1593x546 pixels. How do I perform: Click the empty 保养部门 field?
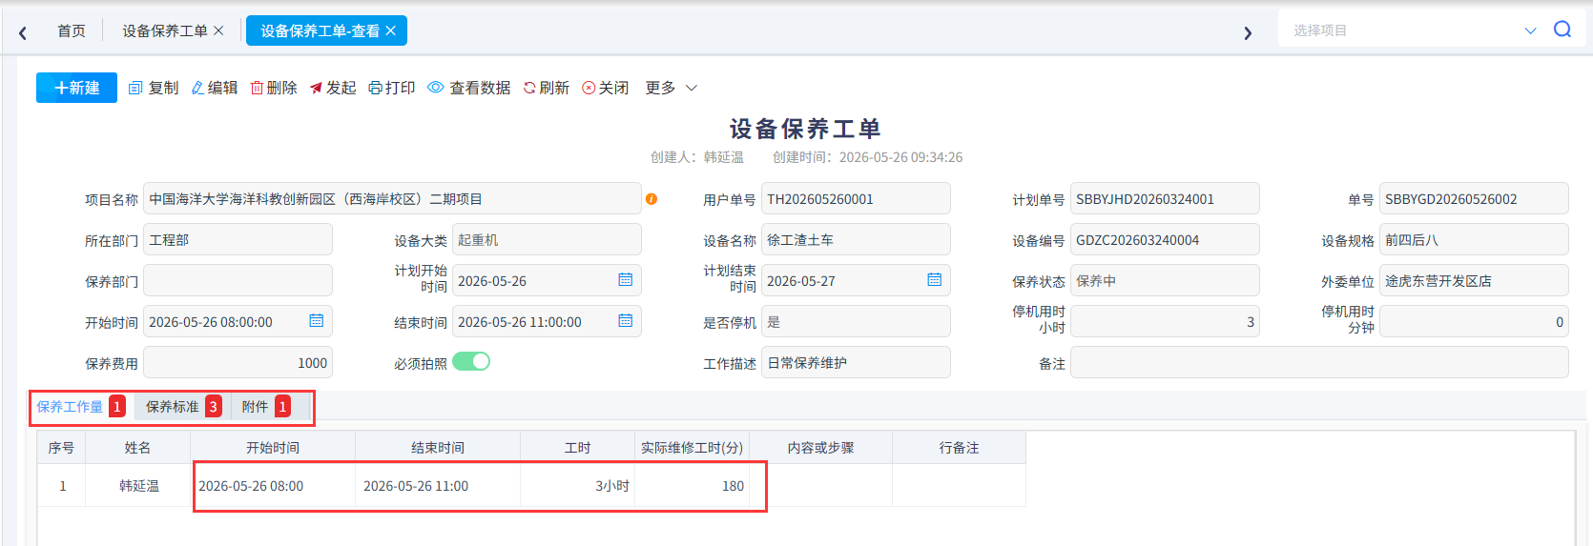[238, 281]
